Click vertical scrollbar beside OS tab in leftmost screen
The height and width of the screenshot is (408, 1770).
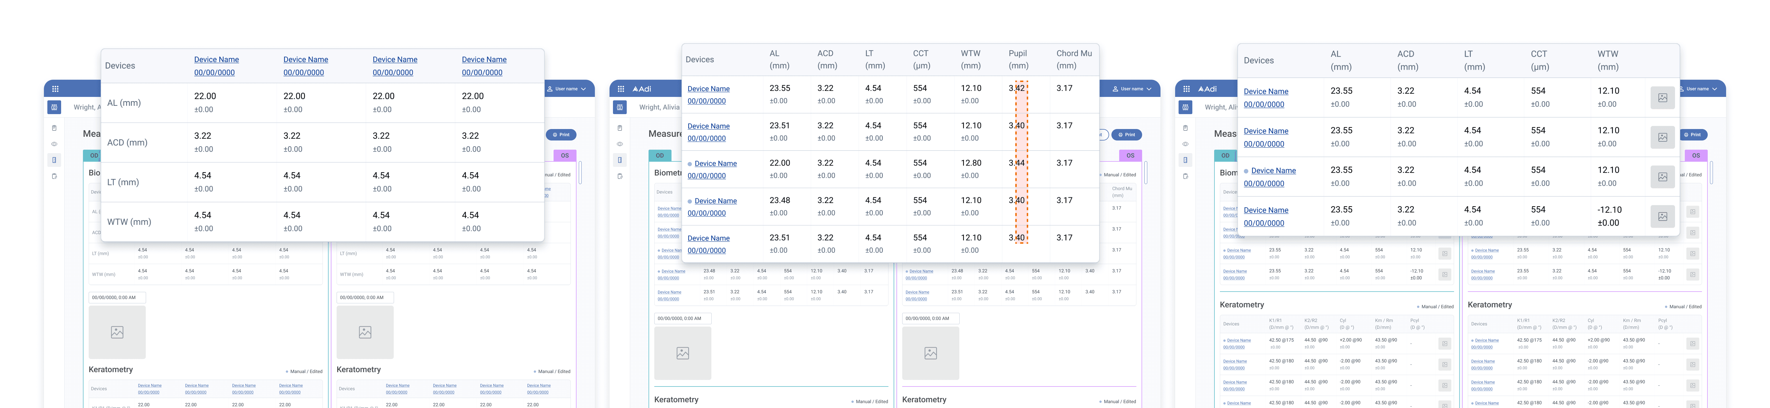[581, 172]
